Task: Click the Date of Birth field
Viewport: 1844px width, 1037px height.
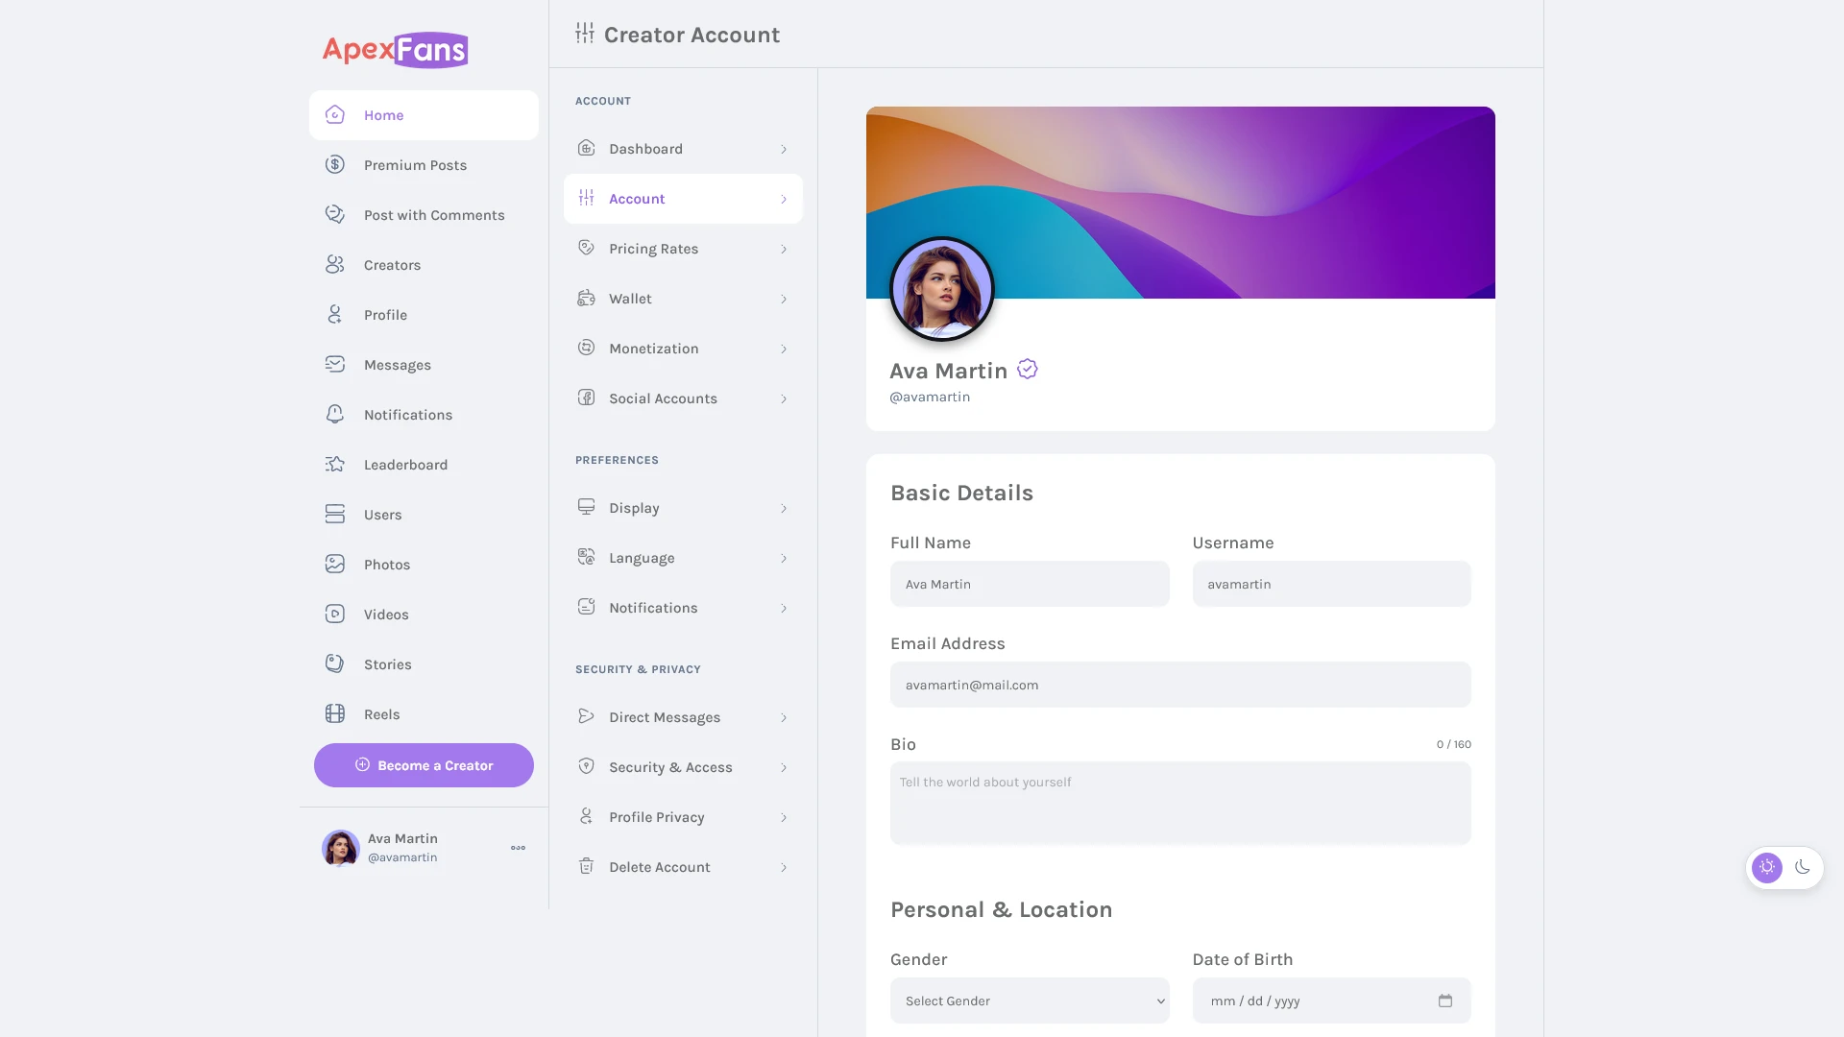Action: click(x=1331, y=1001)
